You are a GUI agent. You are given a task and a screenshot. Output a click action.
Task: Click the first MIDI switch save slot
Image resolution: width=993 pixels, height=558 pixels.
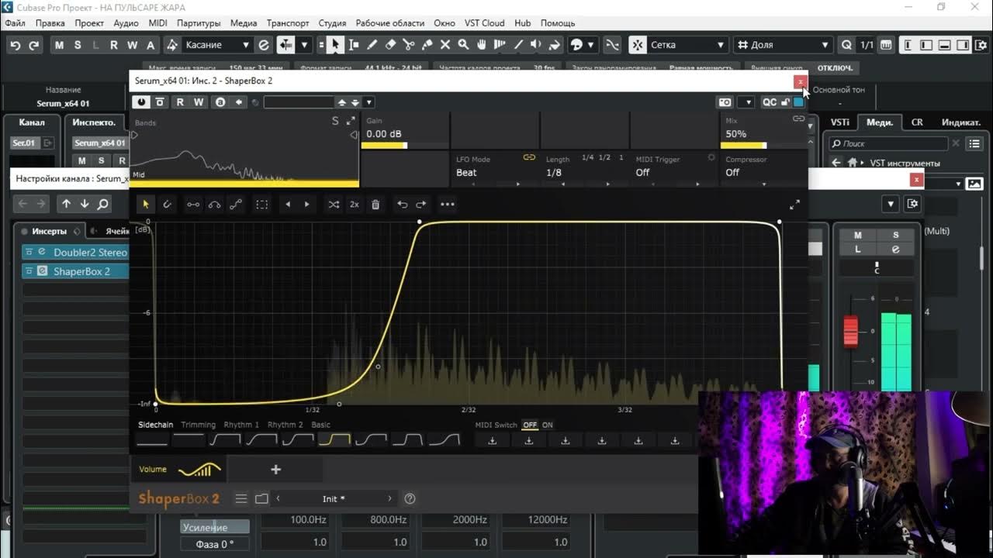pyautogui.click(x=492, y=440)
